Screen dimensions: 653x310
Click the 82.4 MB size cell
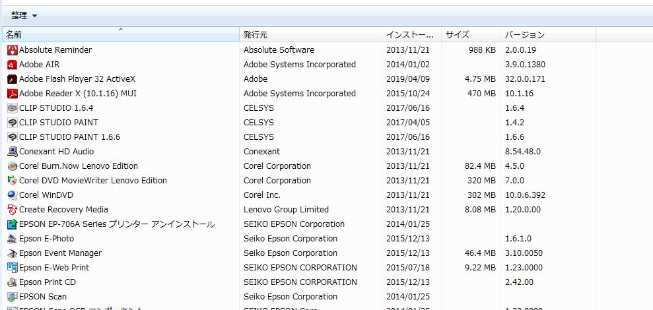click(x=480, y=166)
